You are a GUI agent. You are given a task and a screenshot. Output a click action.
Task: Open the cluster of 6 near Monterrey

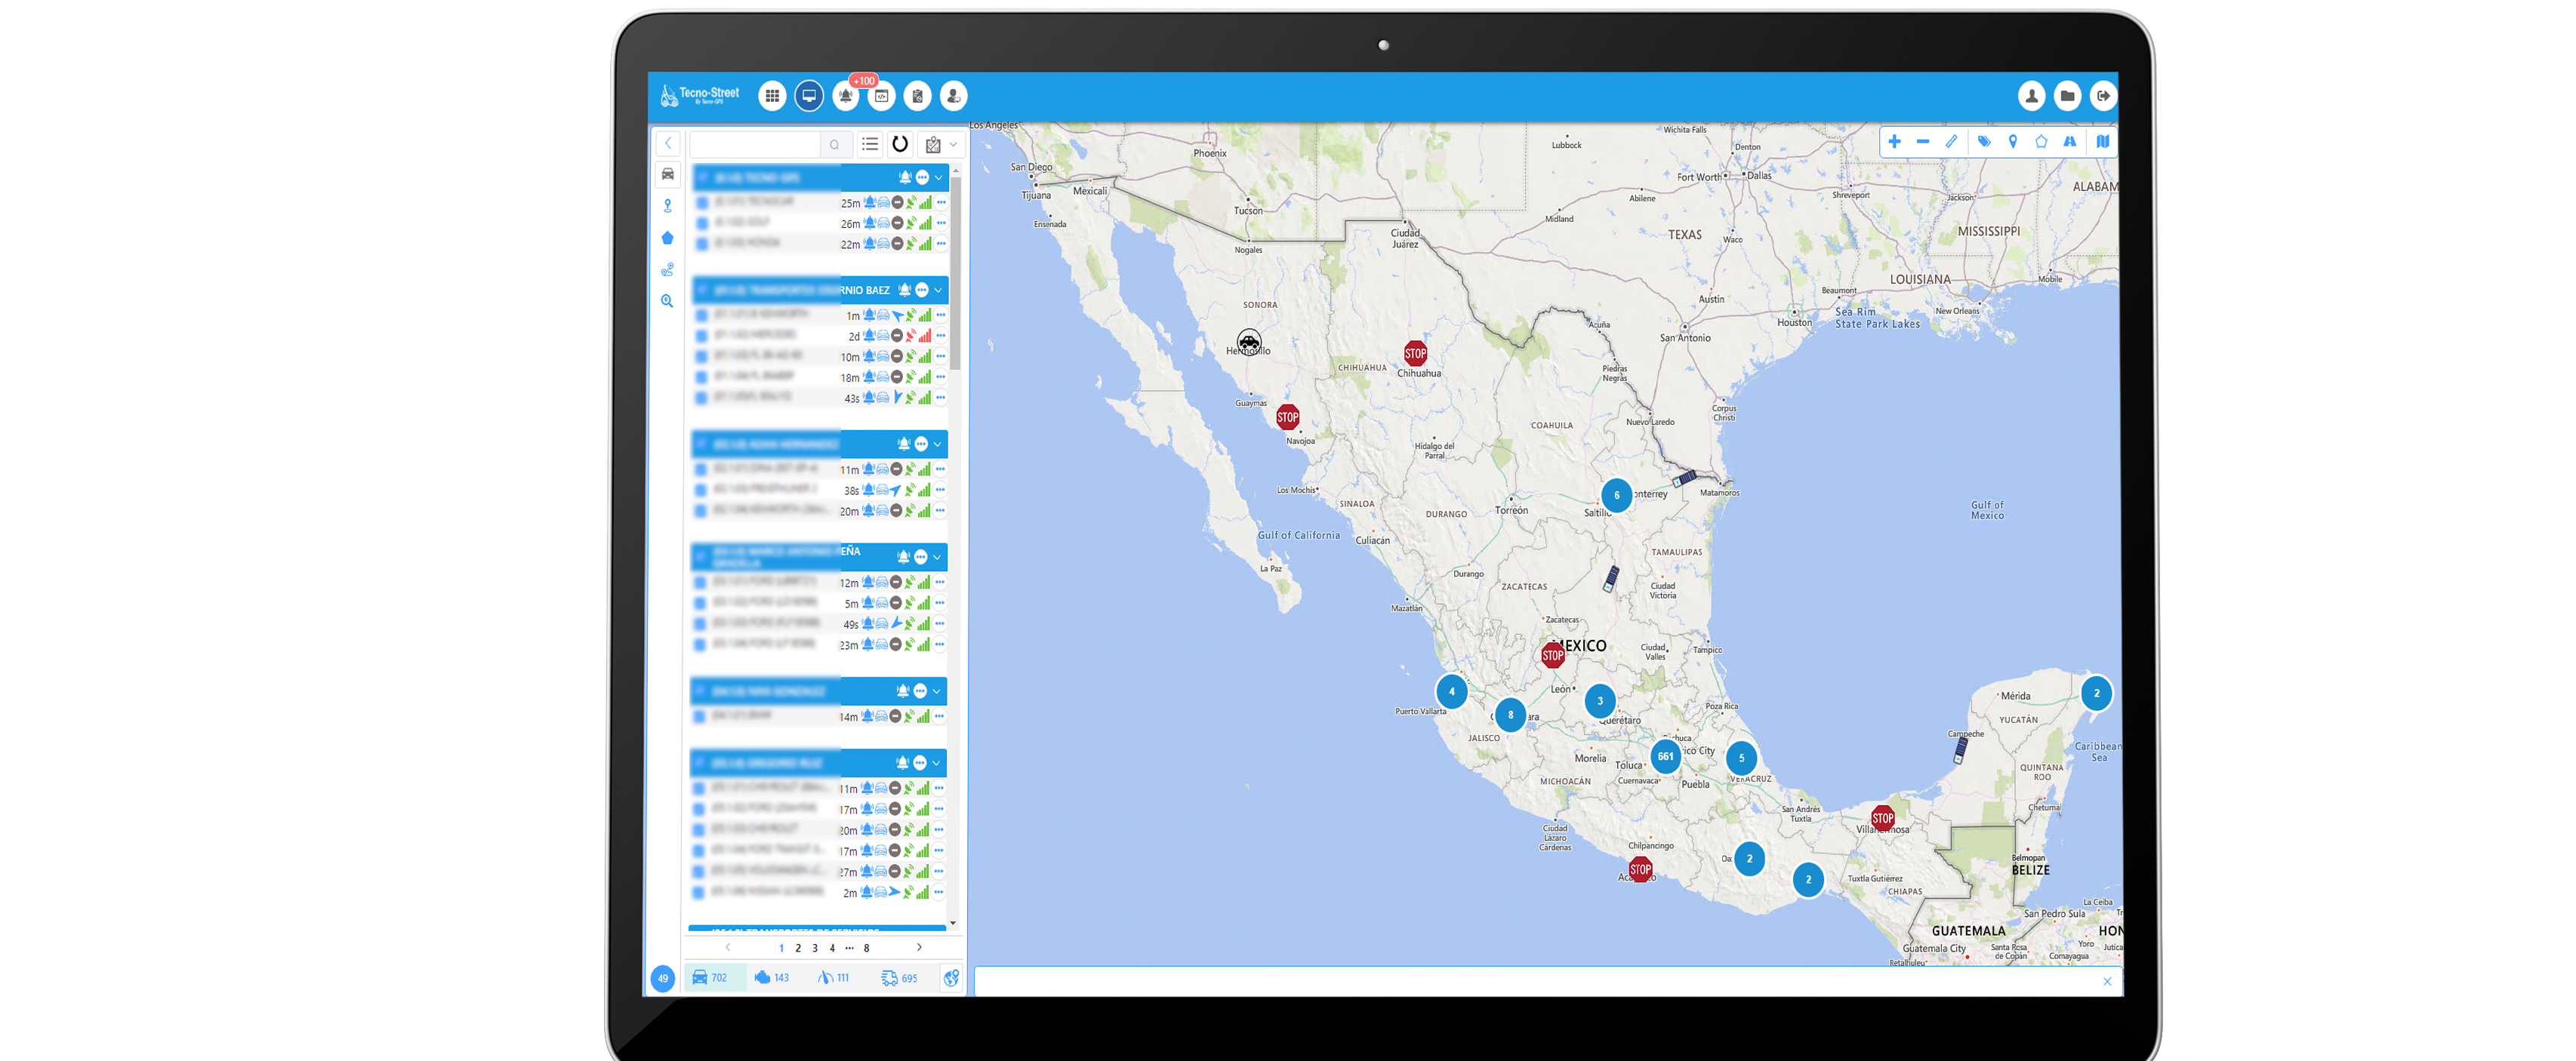point(1616,496)
